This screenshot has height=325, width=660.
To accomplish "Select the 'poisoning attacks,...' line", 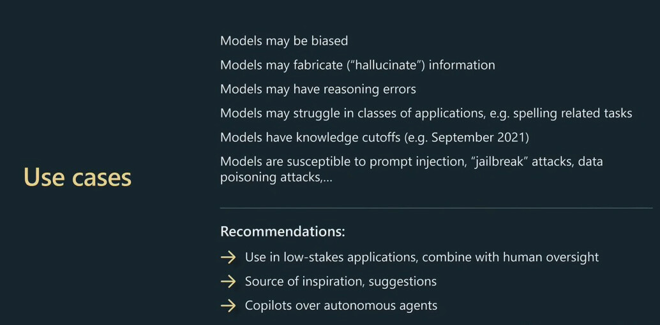I will [x=276, y=177].
